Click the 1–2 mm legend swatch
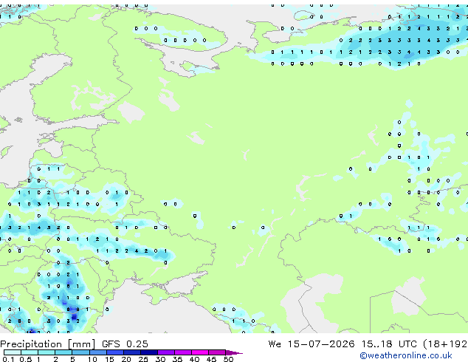The image size is (468, 362). tap(47, 352)
